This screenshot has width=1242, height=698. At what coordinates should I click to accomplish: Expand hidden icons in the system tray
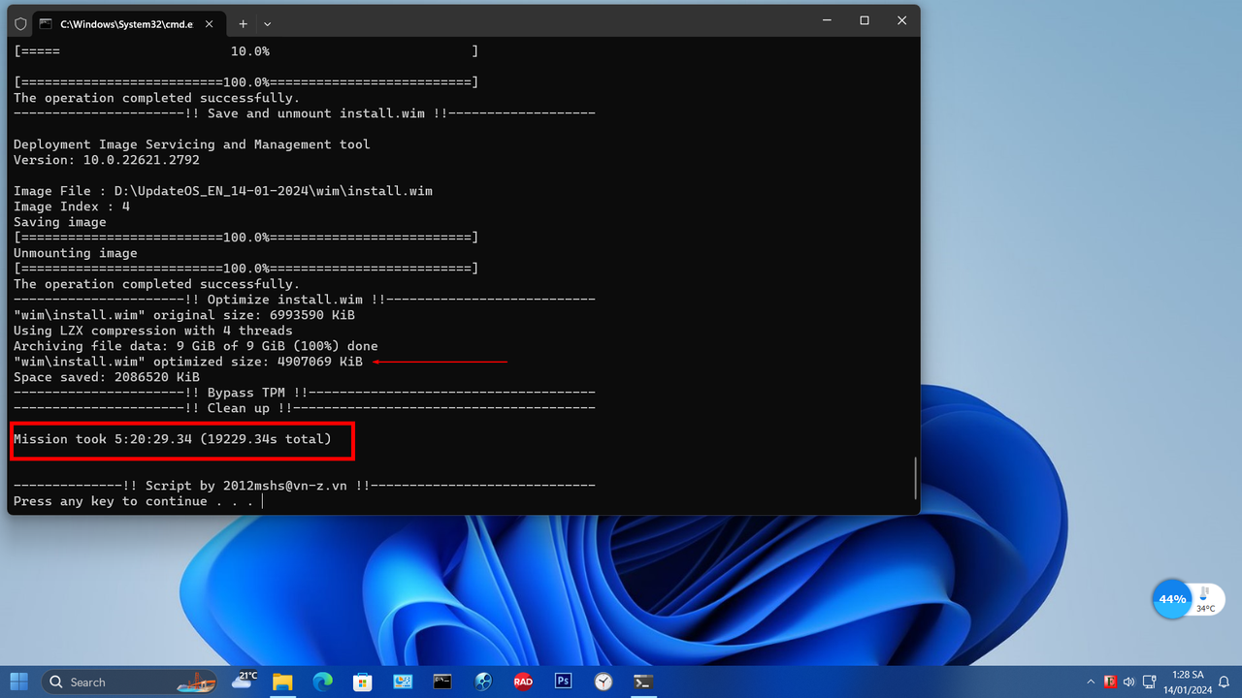click(x=1092, y=682)
